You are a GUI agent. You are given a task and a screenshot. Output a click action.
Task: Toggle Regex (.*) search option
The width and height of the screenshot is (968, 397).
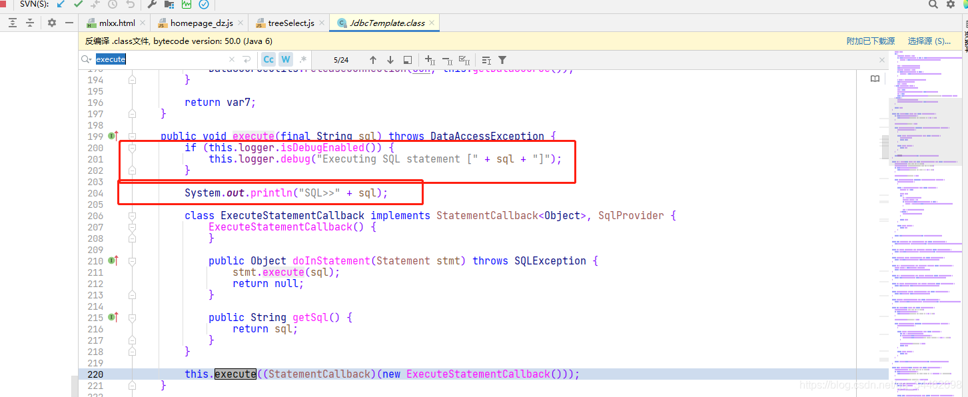[303, 59]
